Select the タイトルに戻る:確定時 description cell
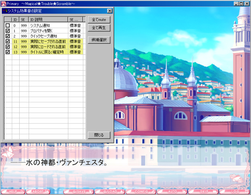This screenshot has height=195, width=251. [x=48, y=52]
